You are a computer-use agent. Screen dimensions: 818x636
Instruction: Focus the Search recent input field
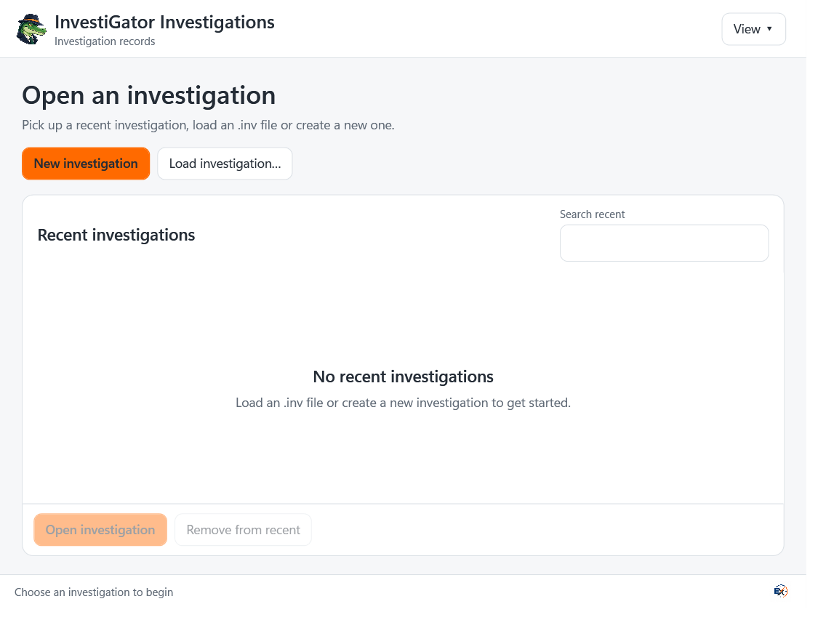664,243
